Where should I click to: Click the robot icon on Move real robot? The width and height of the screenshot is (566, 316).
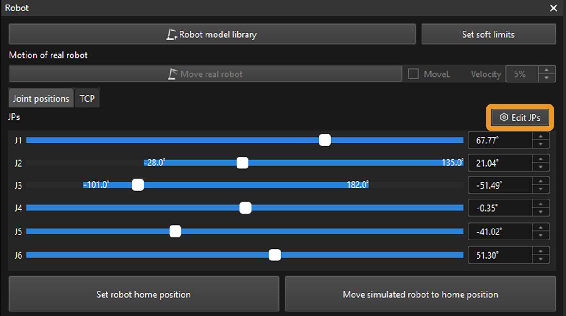coord(173,74)
